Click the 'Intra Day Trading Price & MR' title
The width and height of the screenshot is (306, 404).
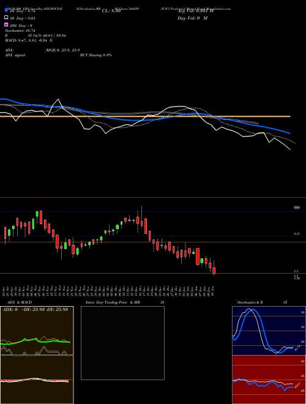pyautogui.click(x=113, y=302)
